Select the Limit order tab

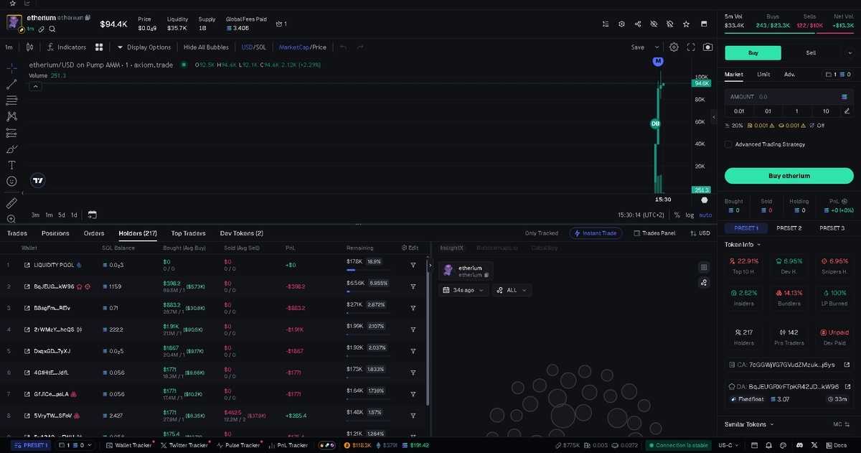[763, 74]
